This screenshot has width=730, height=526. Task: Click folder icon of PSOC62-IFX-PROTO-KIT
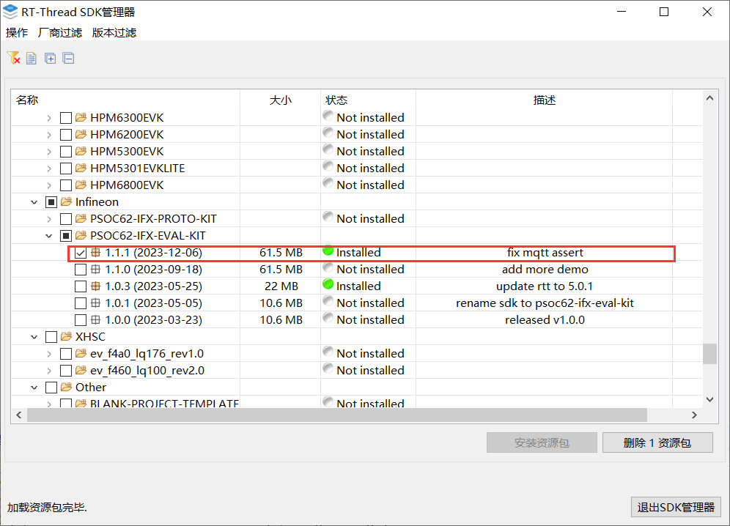pos(81,218)
